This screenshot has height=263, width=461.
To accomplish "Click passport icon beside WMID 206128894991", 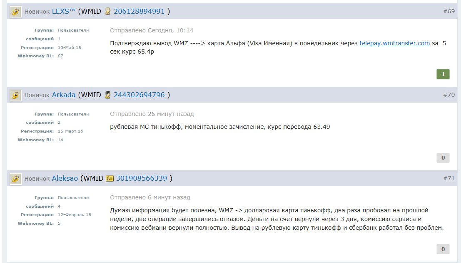I will [x=107, y=11].
